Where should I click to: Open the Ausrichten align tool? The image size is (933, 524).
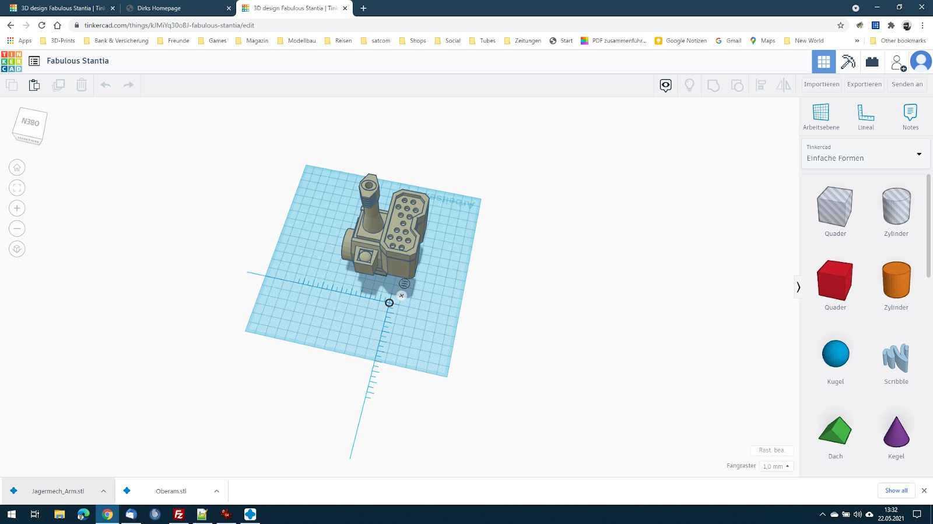(760, 85)
